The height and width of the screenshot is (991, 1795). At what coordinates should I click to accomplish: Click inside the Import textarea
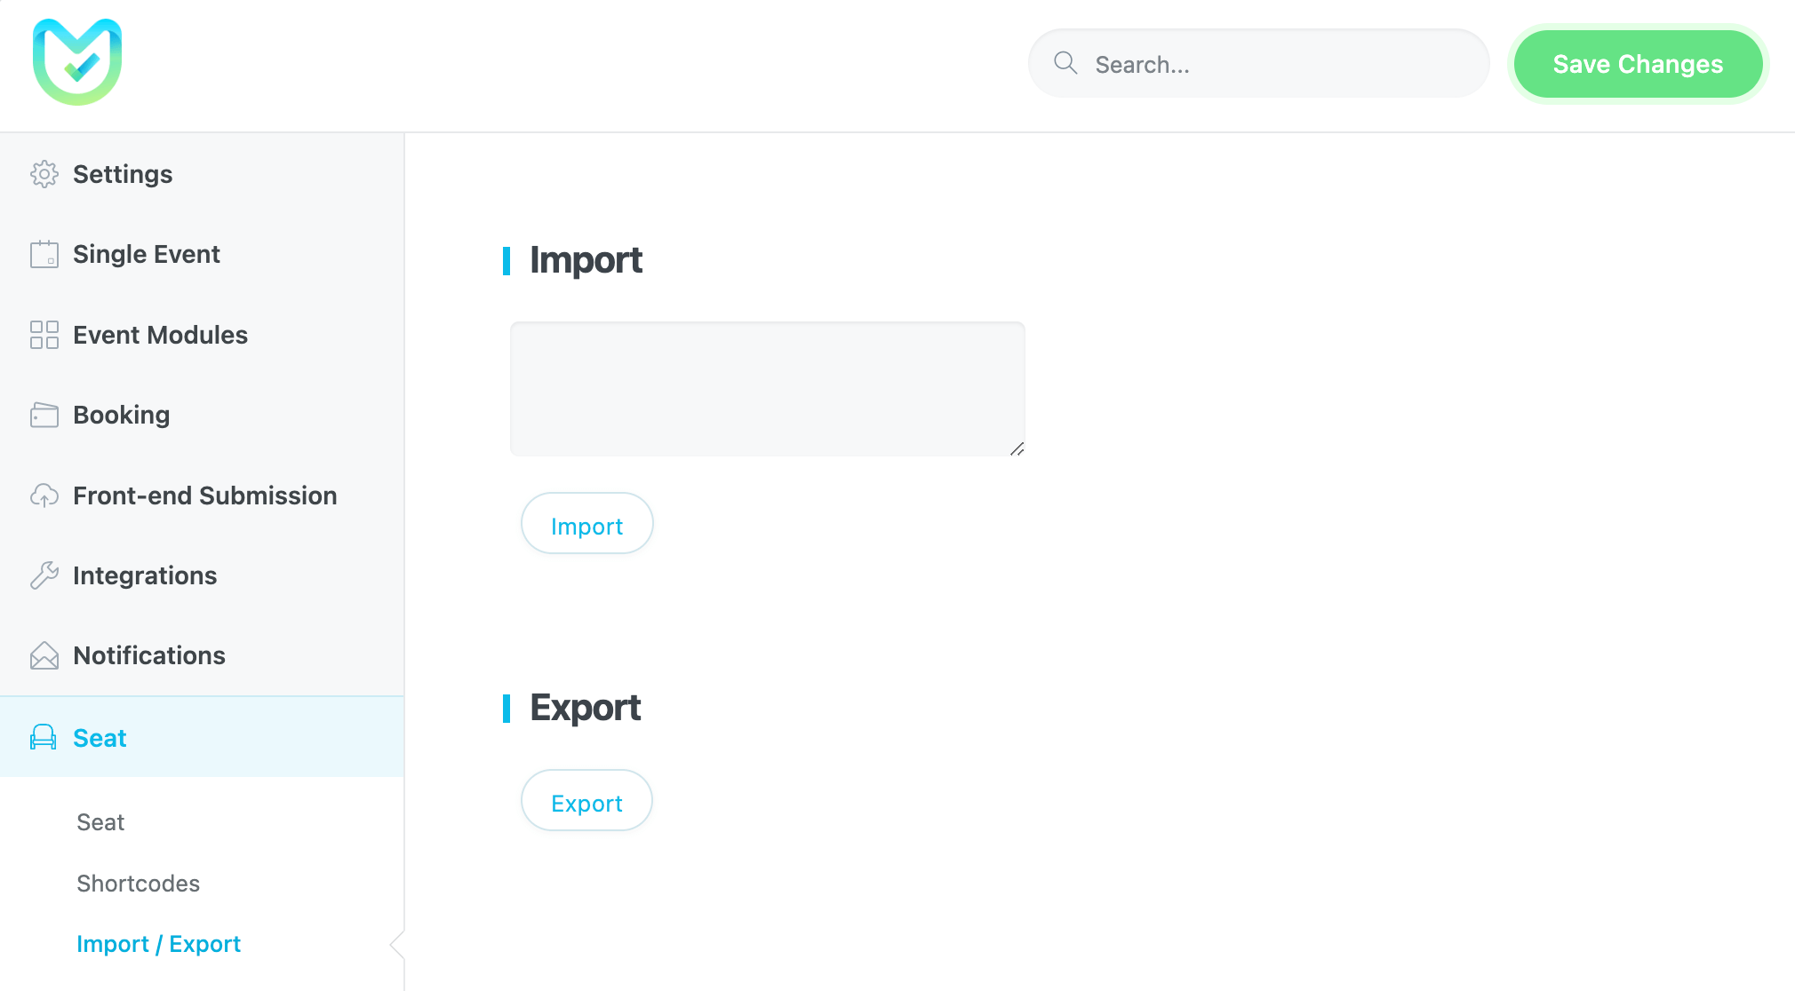(x=767, y=389)
